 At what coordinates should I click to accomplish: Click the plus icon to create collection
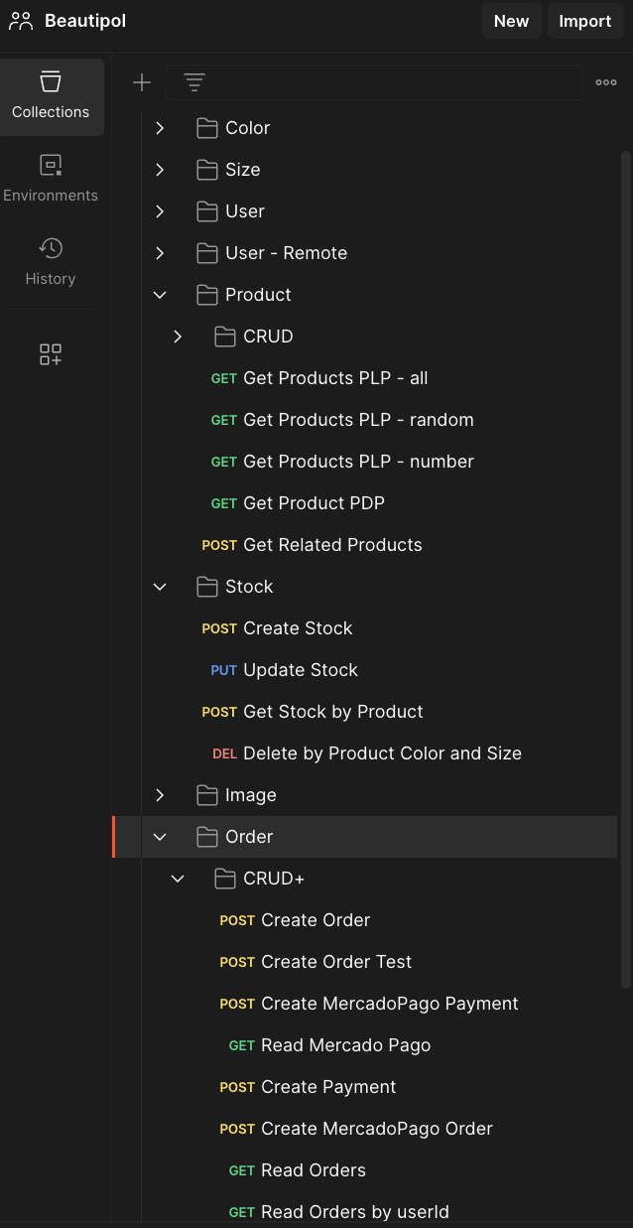(142, 82)
